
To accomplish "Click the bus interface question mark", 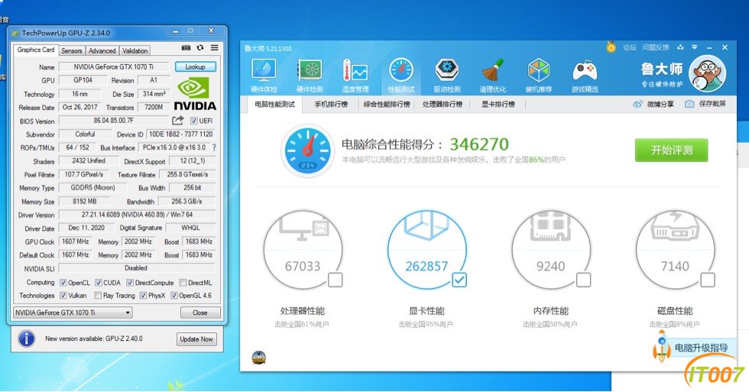I will [214, 147].
